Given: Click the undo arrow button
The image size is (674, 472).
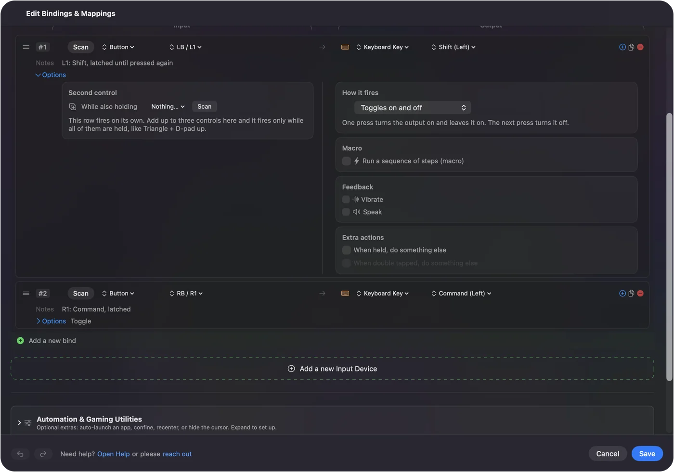Looking at the screenshot, I should [20, 454].
